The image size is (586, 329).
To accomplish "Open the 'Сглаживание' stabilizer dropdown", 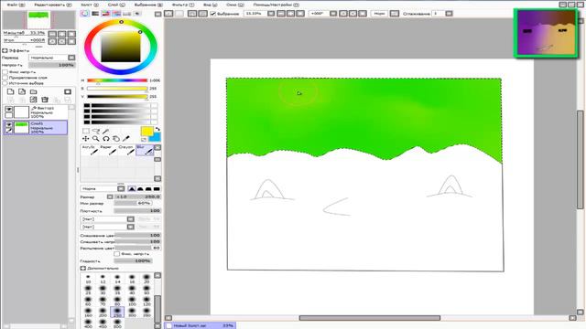I will [x=449, y=14].
